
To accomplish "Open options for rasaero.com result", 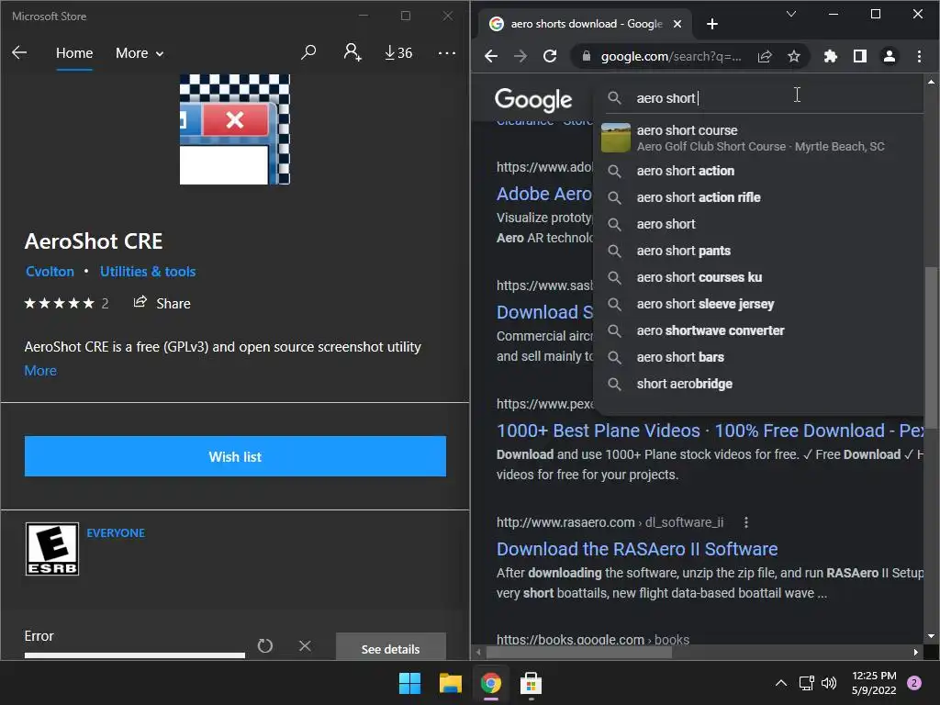I will click(x=745, y=522).
